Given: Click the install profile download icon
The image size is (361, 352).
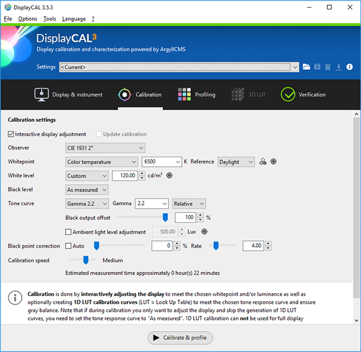Looking at the screenshot, I should coord(338,67).
